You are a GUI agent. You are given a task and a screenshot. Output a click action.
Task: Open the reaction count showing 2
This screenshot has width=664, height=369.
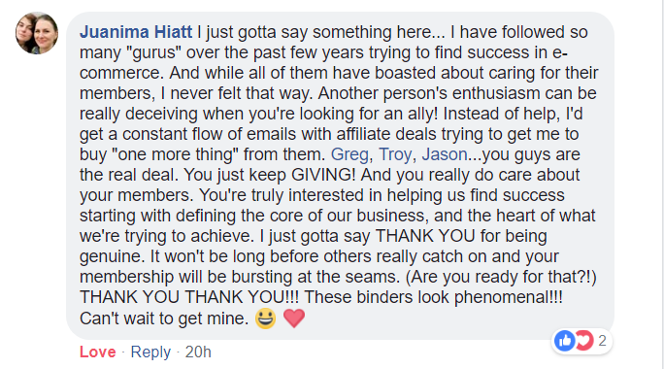pos(602,341)
